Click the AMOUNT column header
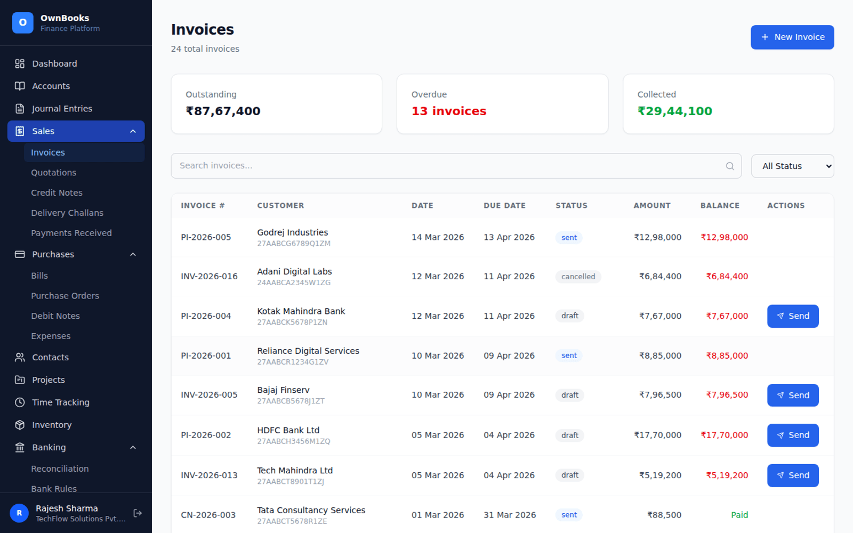Image resolution: width=853 pixels, height=533 pixels. coord(652,206)
